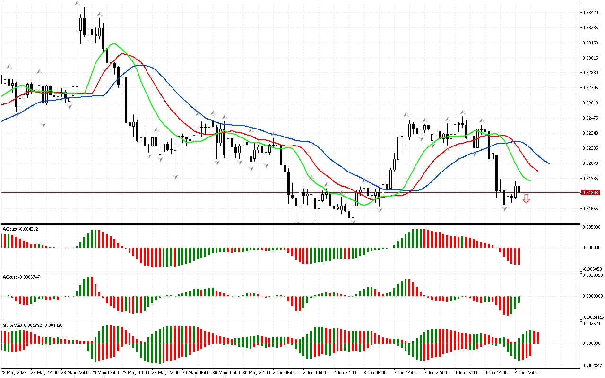Screen dimensions: 605x378
Task: Click the 0.002621 GatorCust scale value
Action: point(592,324)
